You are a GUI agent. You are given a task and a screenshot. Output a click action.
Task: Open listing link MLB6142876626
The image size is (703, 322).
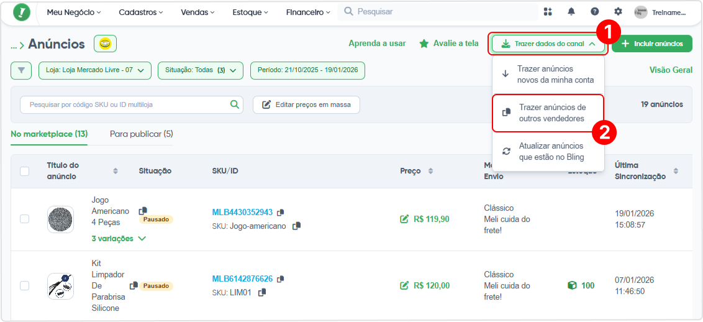(x=242, y=279)
